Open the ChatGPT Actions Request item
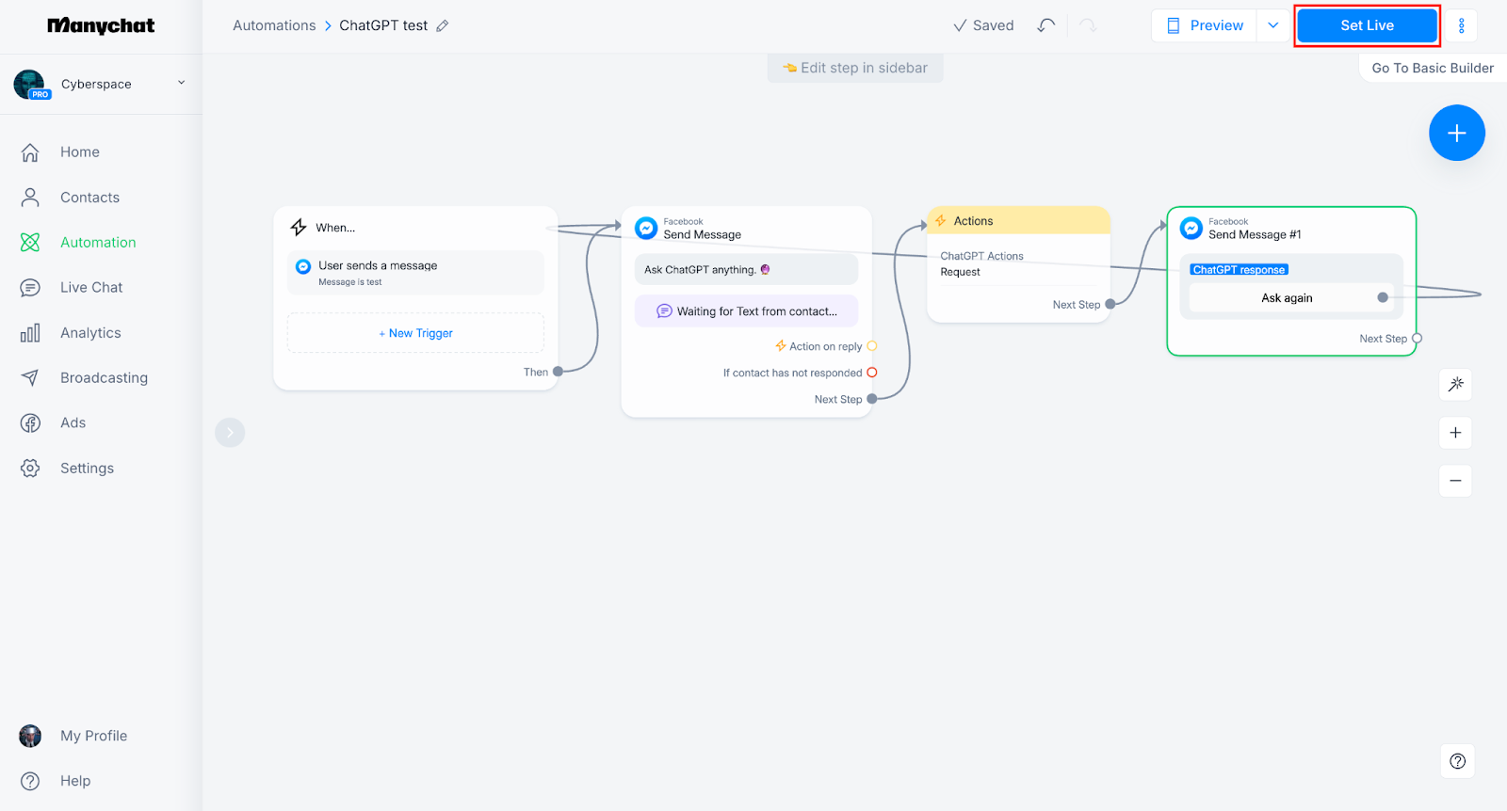Image resolution: width=1507 pixels, height=811 pixels. point(1018,263)
